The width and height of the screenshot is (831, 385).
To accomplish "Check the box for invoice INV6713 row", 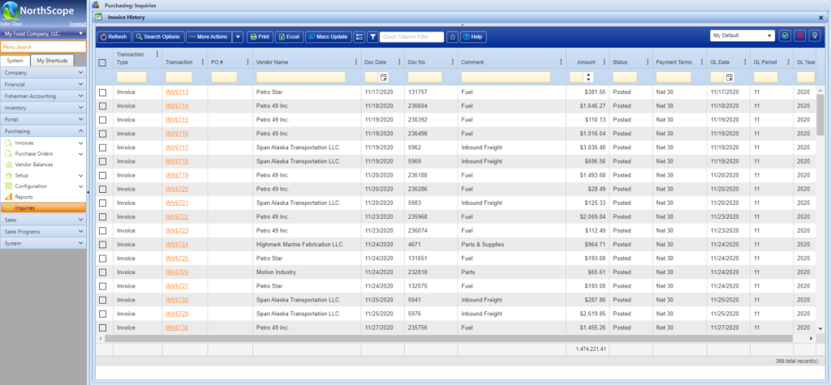I will coord(102,92).
